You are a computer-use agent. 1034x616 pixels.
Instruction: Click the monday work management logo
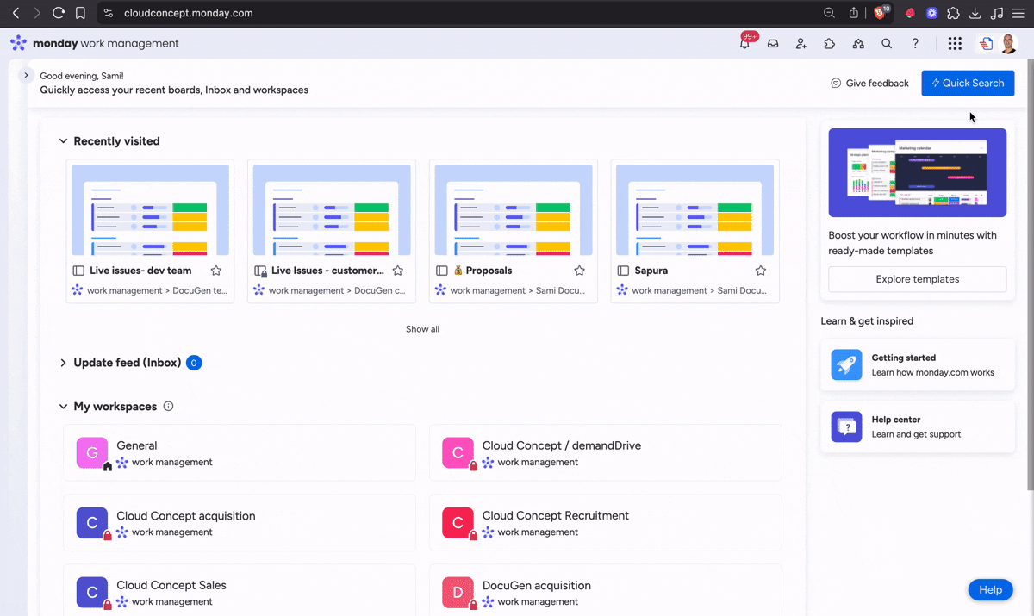pyautogui.click(x=95, y=43)
